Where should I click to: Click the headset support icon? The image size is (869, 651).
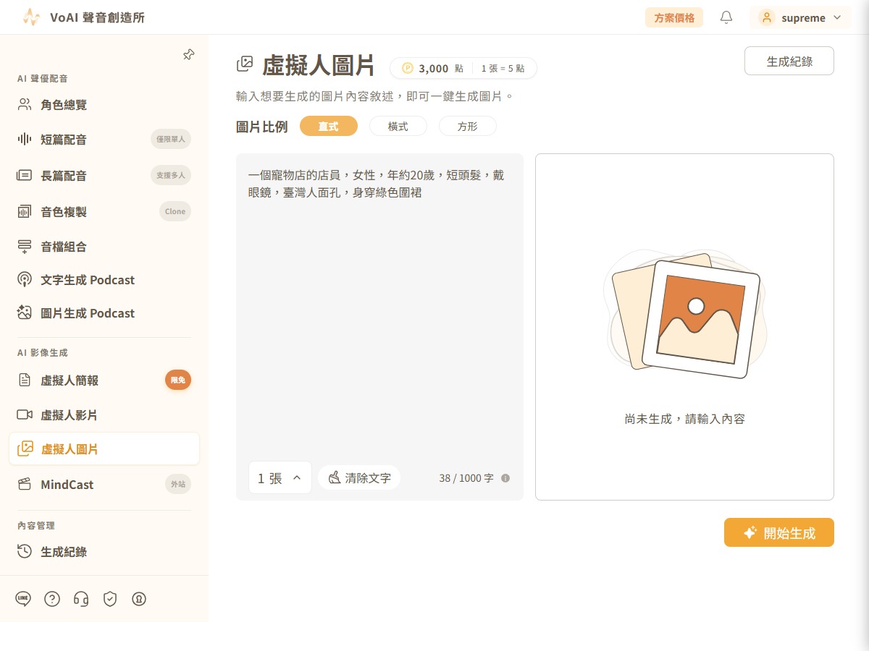click(81, 599)
